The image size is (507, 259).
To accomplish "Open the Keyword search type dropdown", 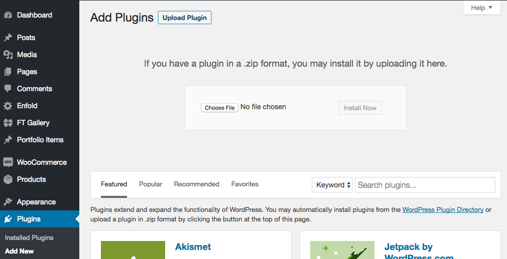I will click(332, 185).
